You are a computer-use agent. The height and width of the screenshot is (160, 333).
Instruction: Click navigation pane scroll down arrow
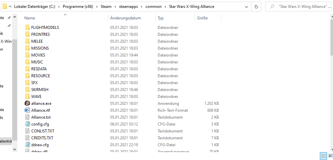[15, 149]
